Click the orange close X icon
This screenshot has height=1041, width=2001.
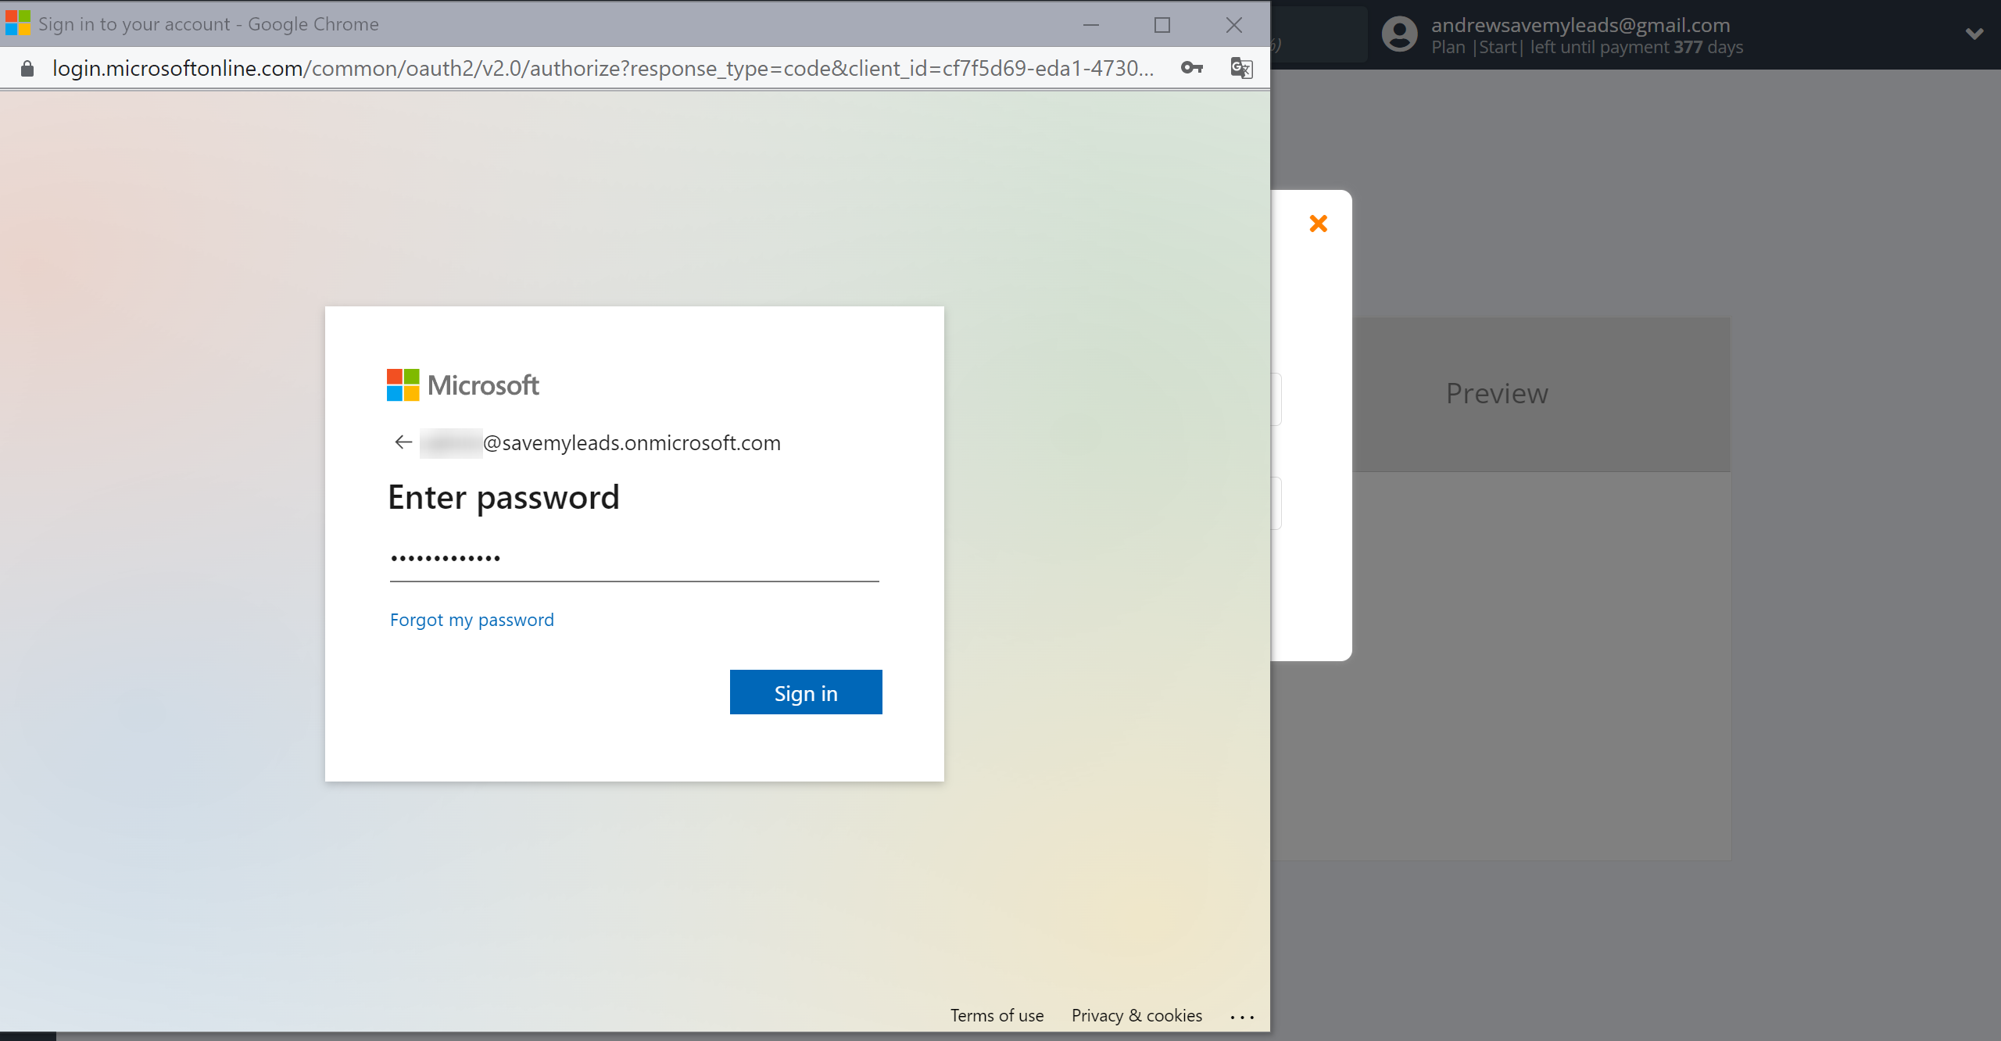point(1319,224)
